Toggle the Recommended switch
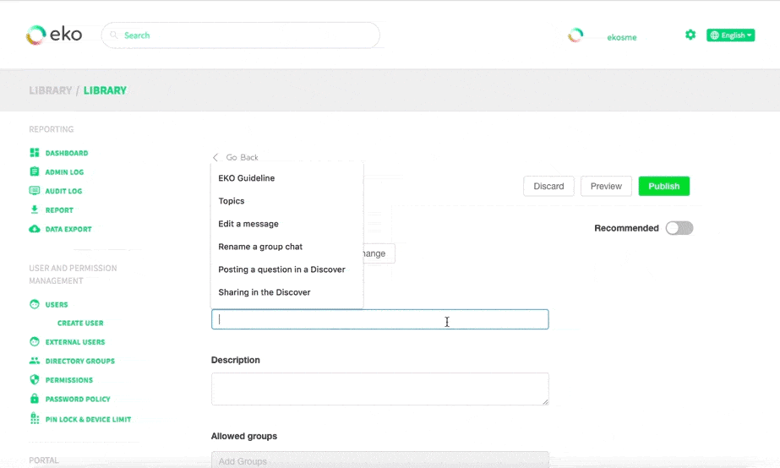This screenshot has height=468, width=780. tap(679, 228)
